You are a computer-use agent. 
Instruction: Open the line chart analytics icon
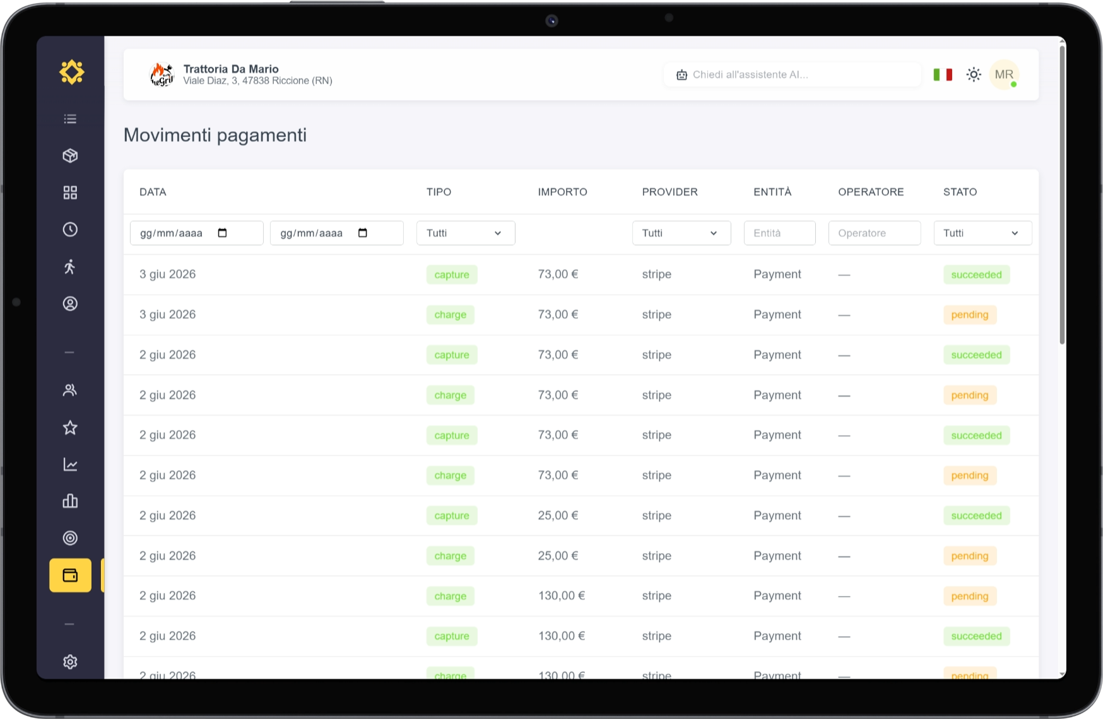(x=70, y=465)
